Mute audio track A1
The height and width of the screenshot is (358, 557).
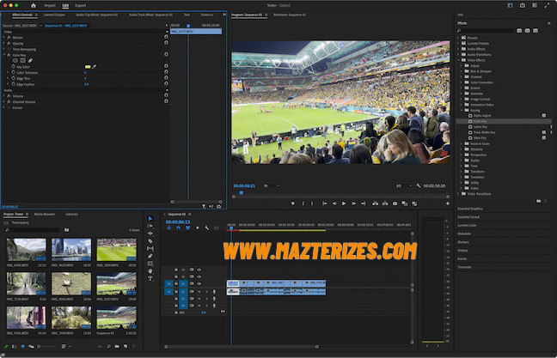tap(199, 292)
